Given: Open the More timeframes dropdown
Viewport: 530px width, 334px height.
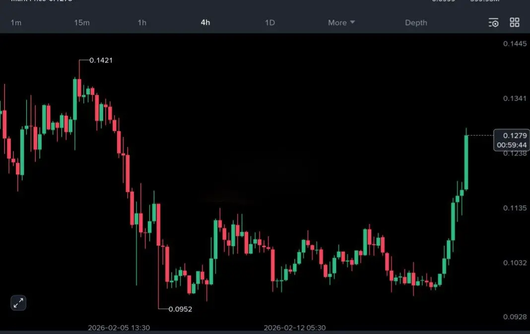Looking at the screenshot, I should tap(341, 23).
